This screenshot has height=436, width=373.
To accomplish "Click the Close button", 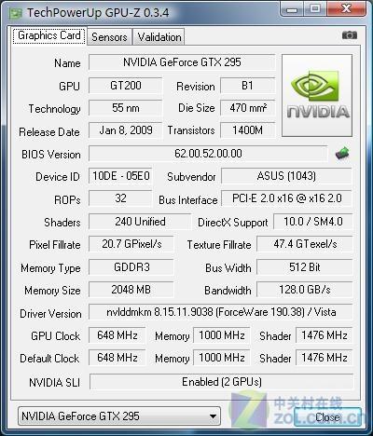I will click(327, 416).
